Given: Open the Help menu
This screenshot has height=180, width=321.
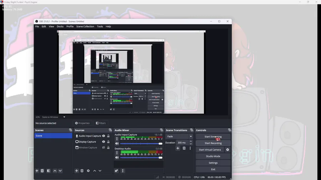Looking at the screenshot, I should (108, 27).
